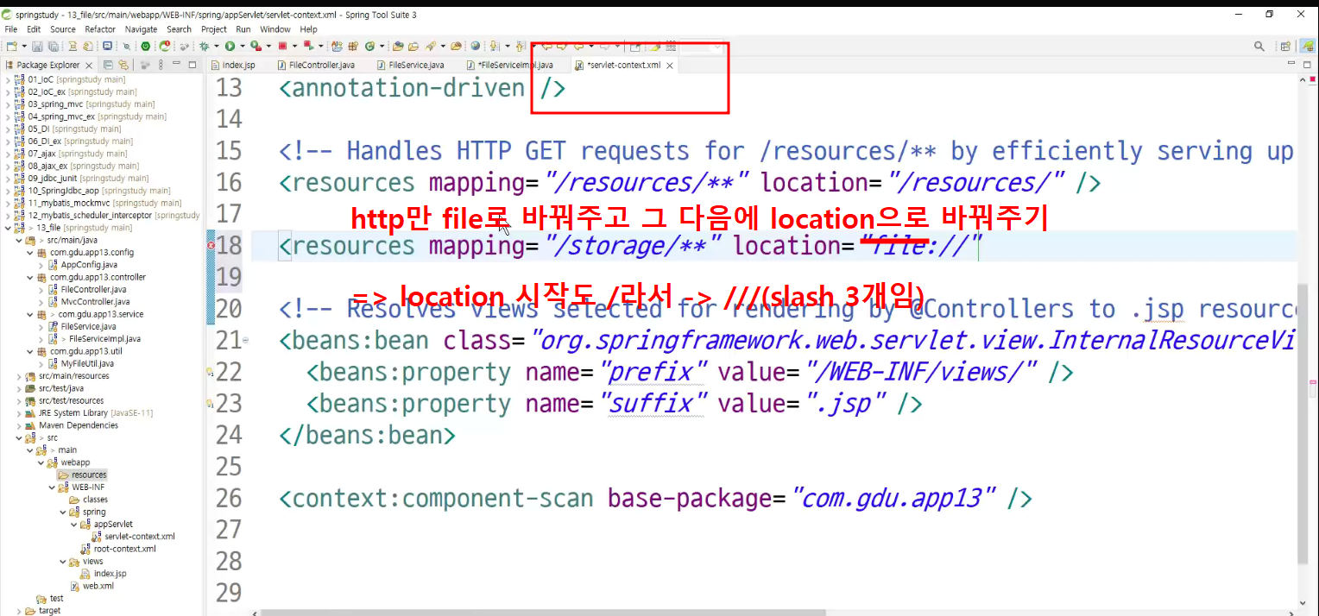Image resolution: width=1319 pixels, height=616 pixels.
Task: Open the Window menu
Action: point(275,29)
